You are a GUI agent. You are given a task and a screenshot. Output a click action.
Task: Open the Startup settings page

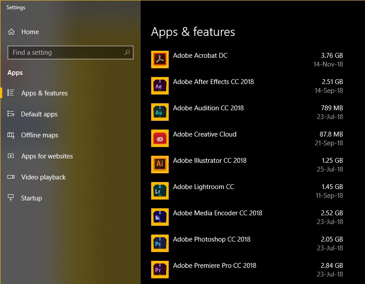32,198
